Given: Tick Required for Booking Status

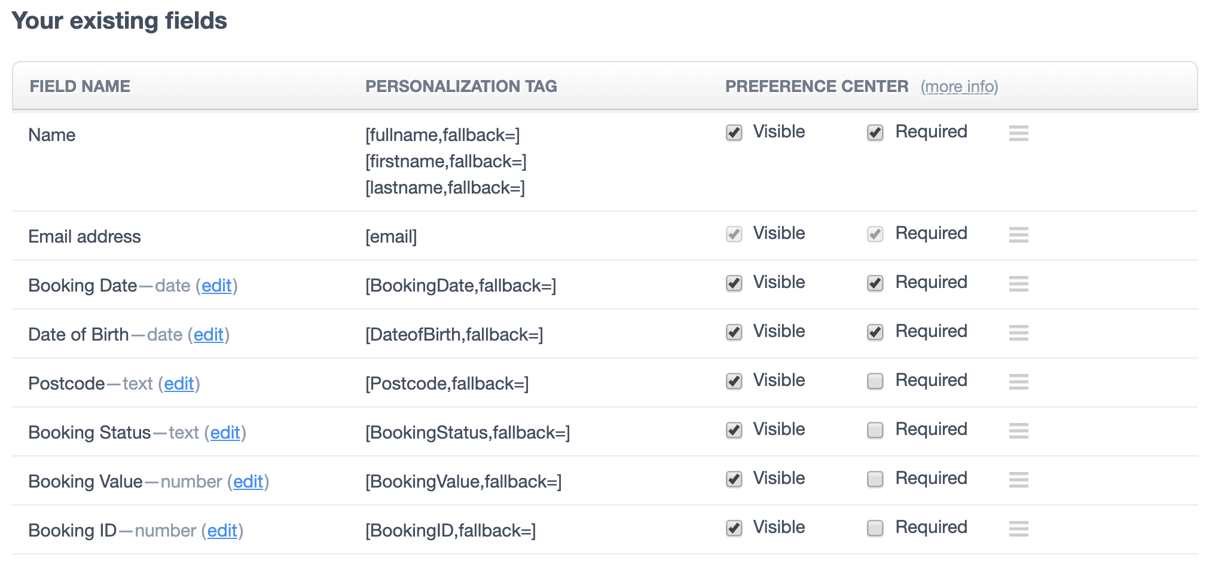Looking at the screenshot, I should (875, 430).
